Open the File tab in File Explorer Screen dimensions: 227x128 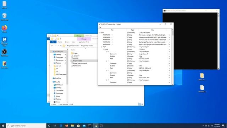point(53,42)
